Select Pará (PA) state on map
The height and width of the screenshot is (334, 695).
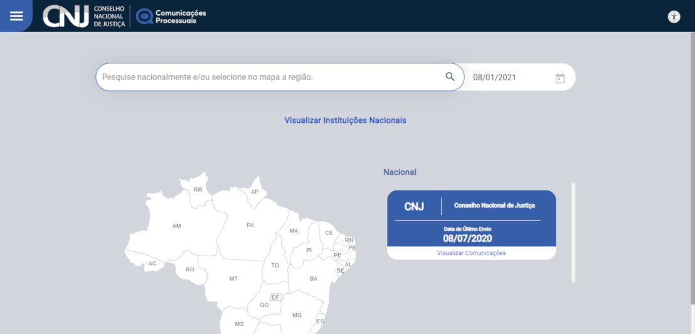tap(250, 225)
